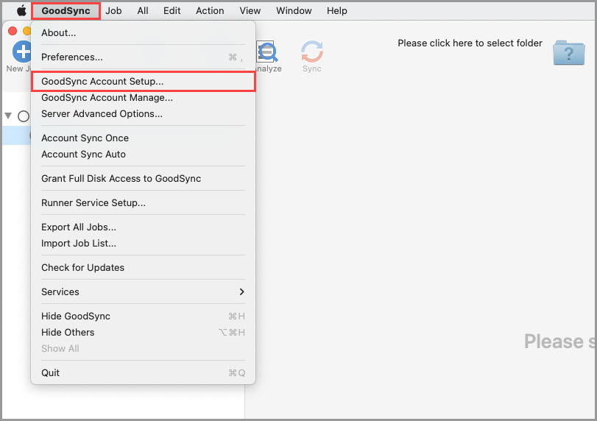Choose Account Sync Once
This screenshot has height=421, width=597.
click(x=143, y=138)
